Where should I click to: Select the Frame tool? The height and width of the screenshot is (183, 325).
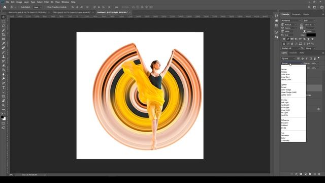point(4,39)
